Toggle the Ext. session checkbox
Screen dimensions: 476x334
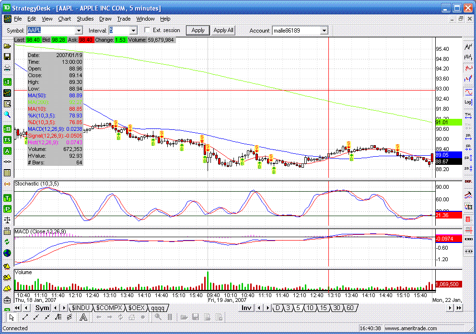pyautogui.click(x=147, y=30)
